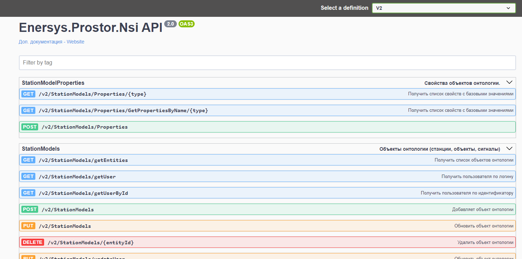Collapse the StationModelProperties section chevron
The image size is (522, 259).
click(509, 83)
